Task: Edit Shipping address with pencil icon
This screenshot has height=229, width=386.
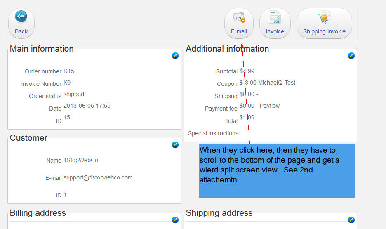Action: [351, 220]
